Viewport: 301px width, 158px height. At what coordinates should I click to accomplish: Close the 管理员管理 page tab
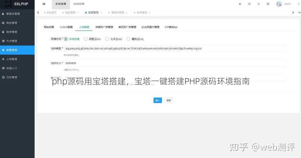point(127,13)
